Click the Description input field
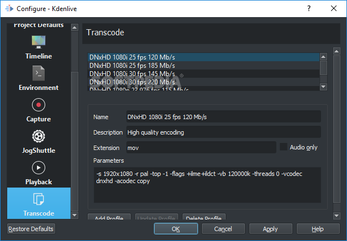This screenshot has height=241, width=347. coord(223,132)
